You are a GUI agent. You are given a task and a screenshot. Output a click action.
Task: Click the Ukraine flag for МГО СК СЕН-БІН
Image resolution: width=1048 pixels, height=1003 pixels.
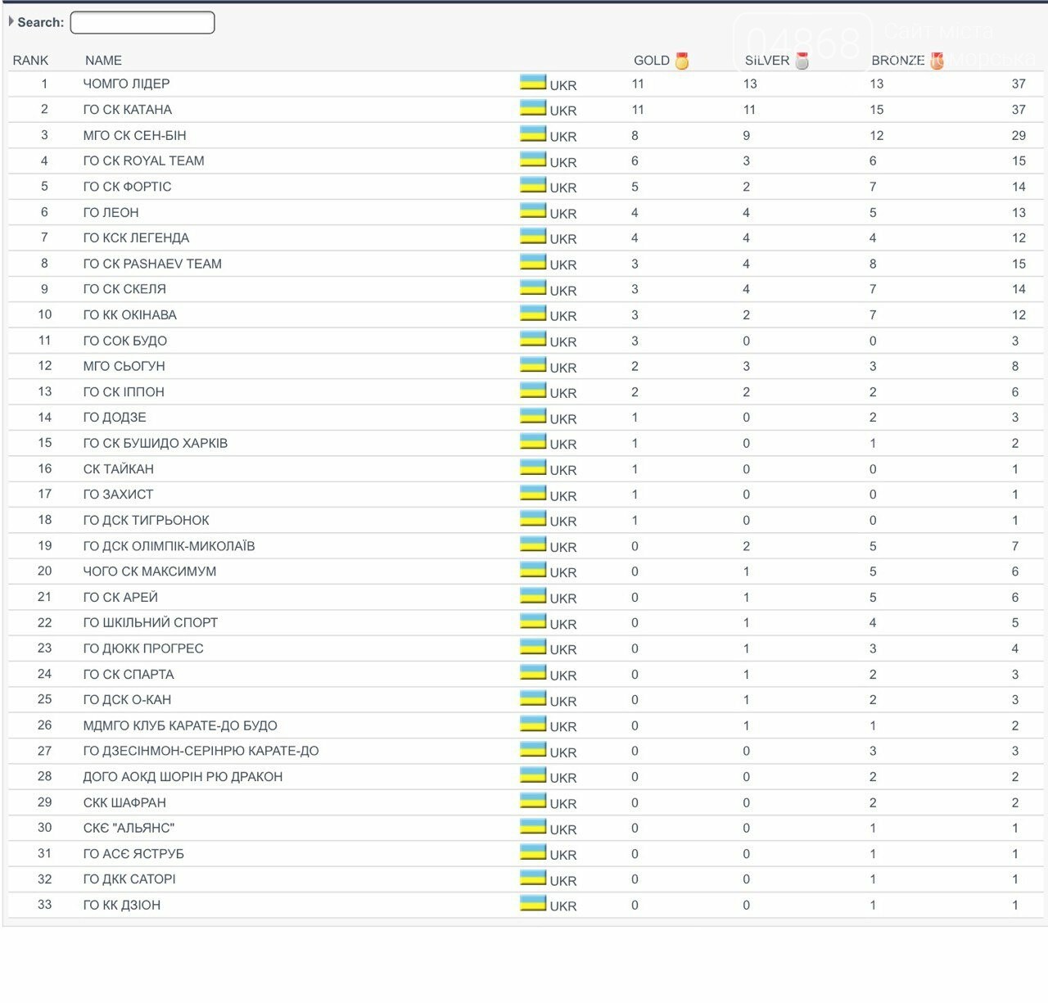point(533,133)
